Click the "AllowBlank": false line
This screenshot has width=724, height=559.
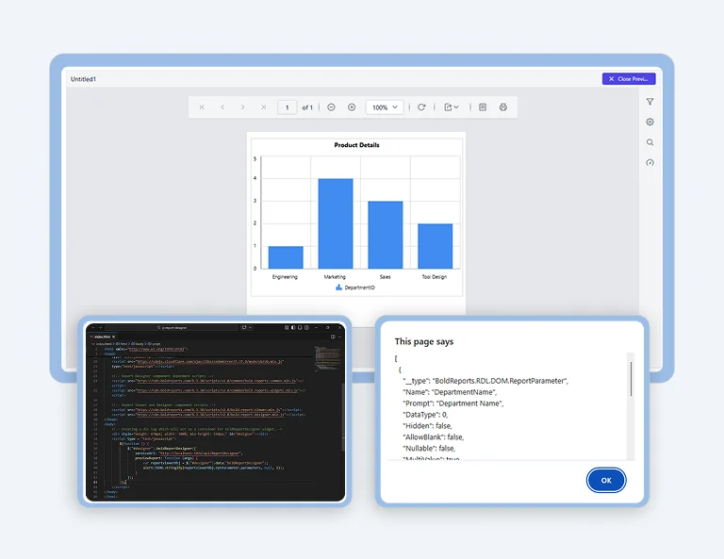[433, 436]
